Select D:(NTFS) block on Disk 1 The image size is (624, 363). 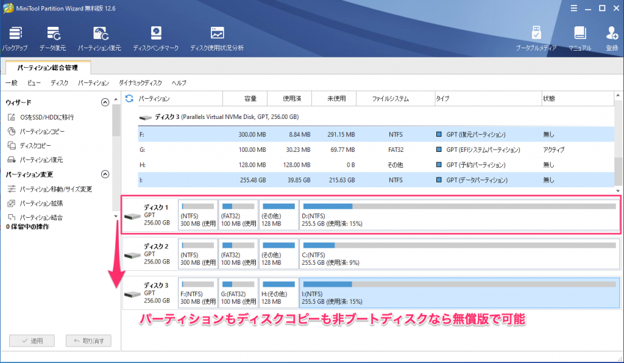pos(459,215)
